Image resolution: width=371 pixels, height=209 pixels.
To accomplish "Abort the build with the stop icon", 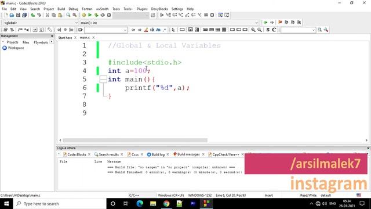I will click(x=109, y=15).
